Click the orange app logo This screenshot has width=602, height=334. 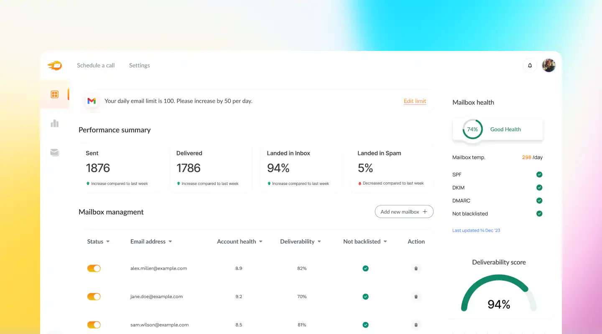coord(54,65)
